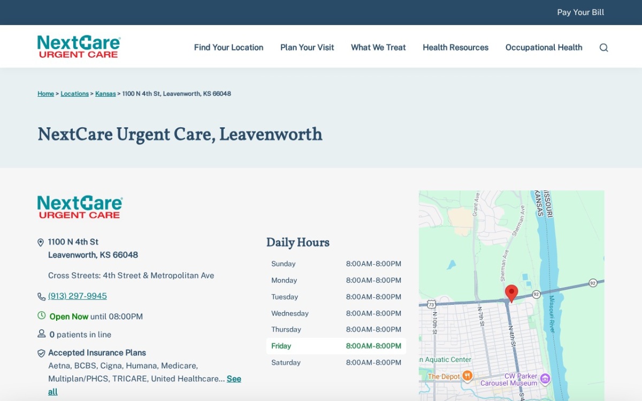This screenshot has width=642, height=401.
Task: Click The Depot restaurant icon on map
Action: click(467, 376)
